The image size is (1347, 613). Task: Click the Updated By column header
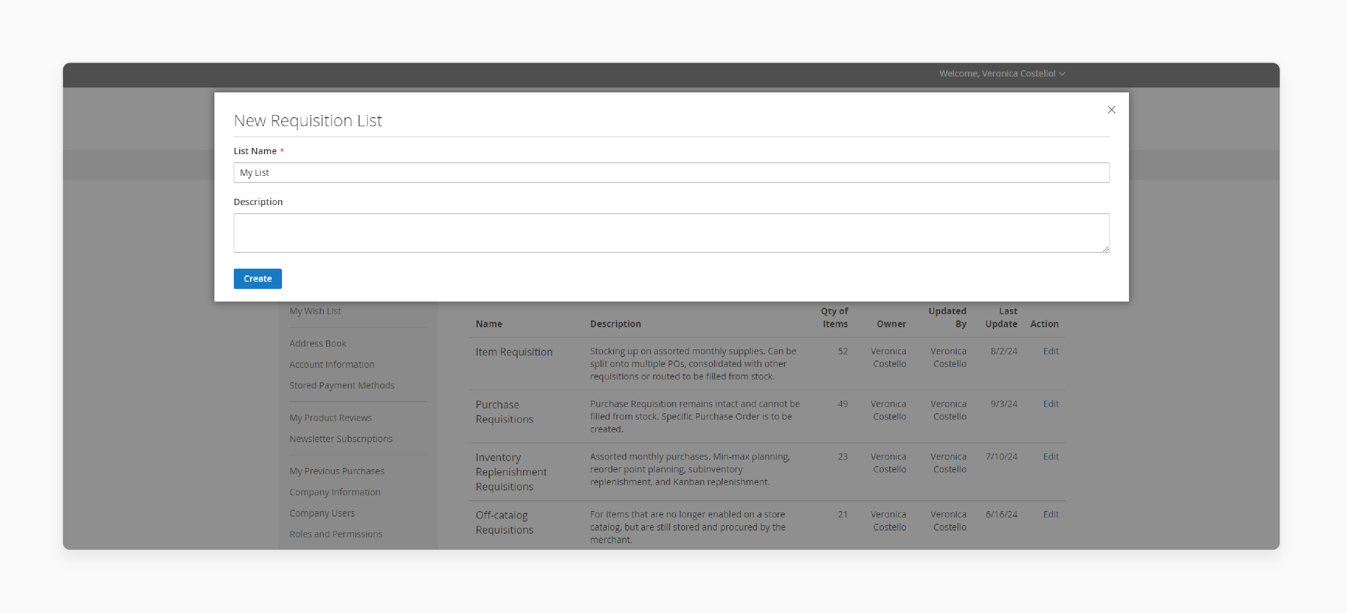(x=947, y=317)
